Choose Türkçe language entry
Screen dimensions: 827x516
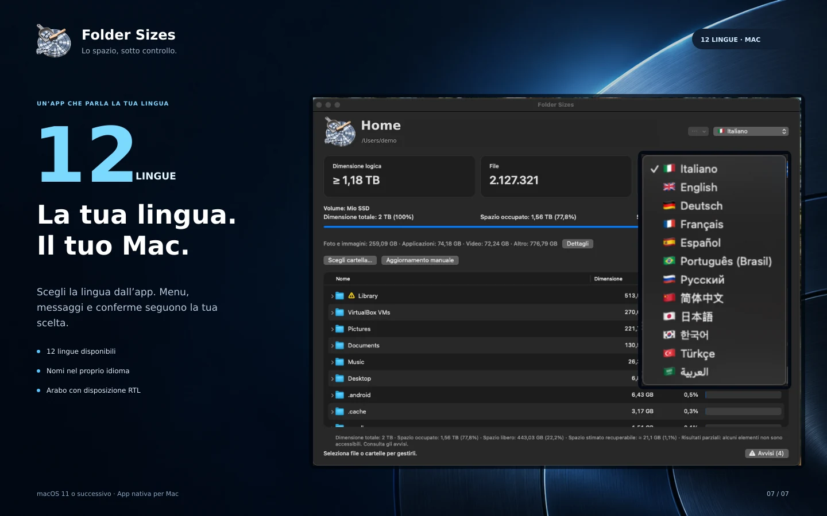(x=714, y=354)
